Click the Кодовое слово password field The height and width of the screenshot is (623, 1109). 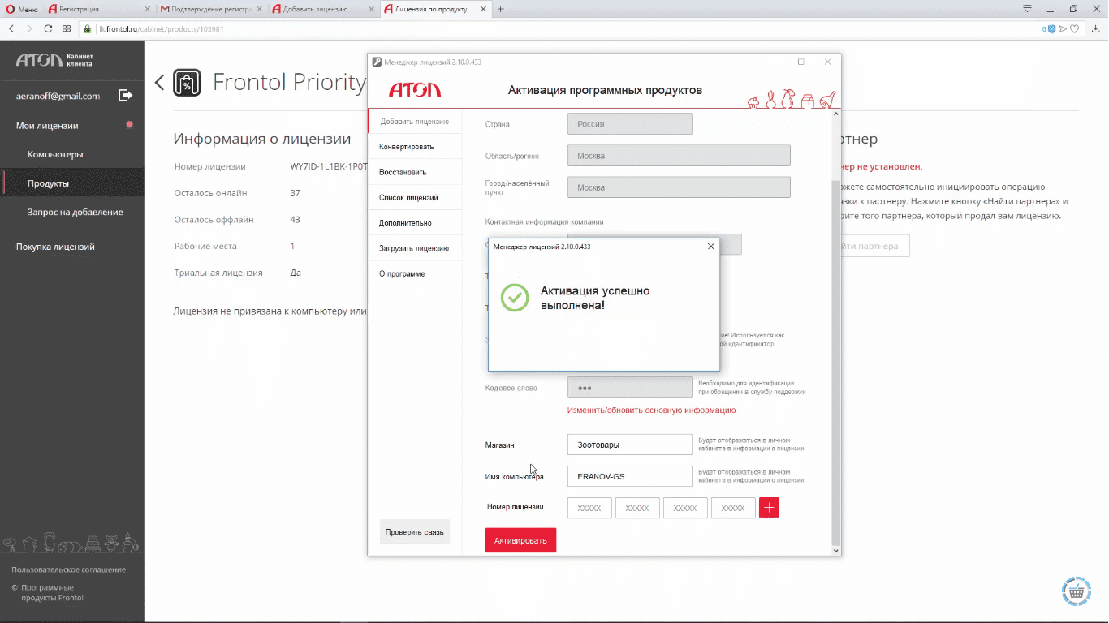click(x=630, y=387)
